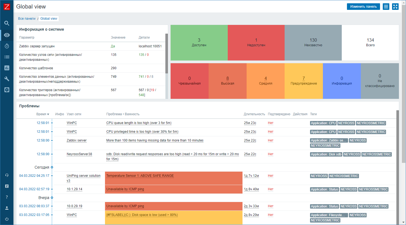
Task: Open the Administration gear icon menu
Action: pos(7,90)
